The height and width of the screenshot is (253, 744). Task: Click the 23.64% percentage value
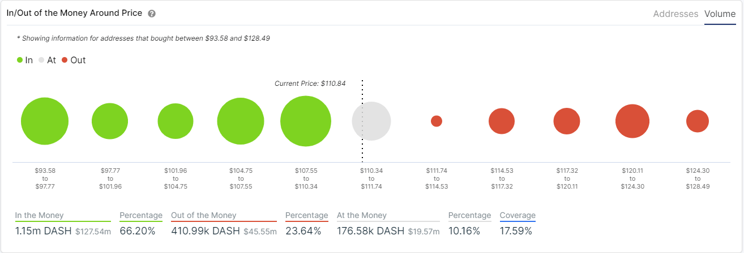pyautogui.click(x=303, y=230)
